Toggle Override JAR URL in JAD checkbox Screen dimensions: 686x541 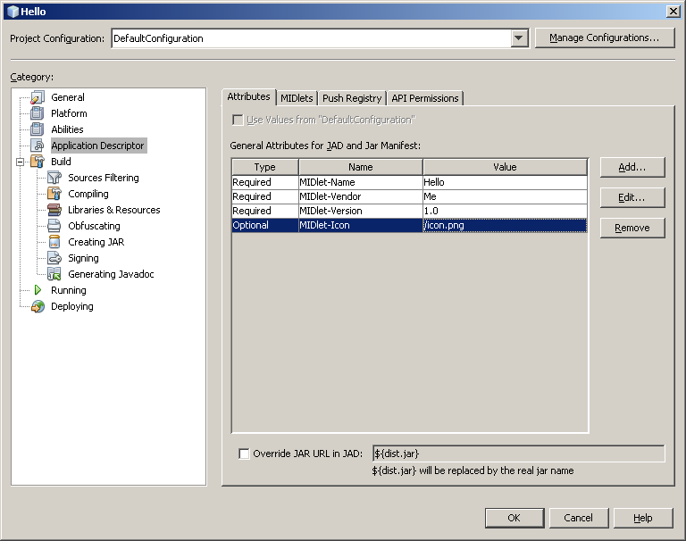pyautogui.click(x=244, y=454)
